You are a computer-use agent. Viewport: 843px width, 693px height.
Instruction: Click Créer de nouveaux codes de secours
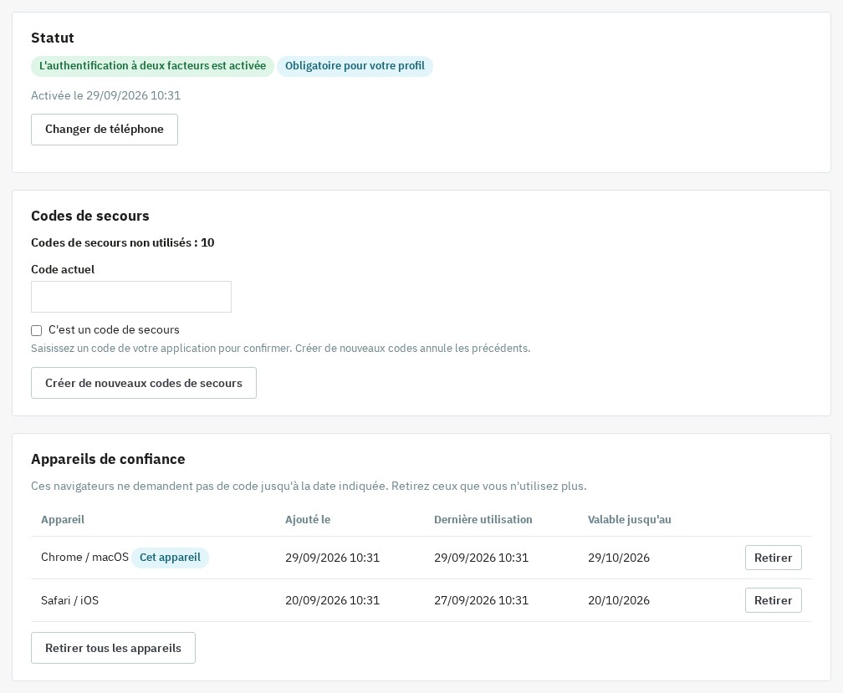(x=144, y=383)
